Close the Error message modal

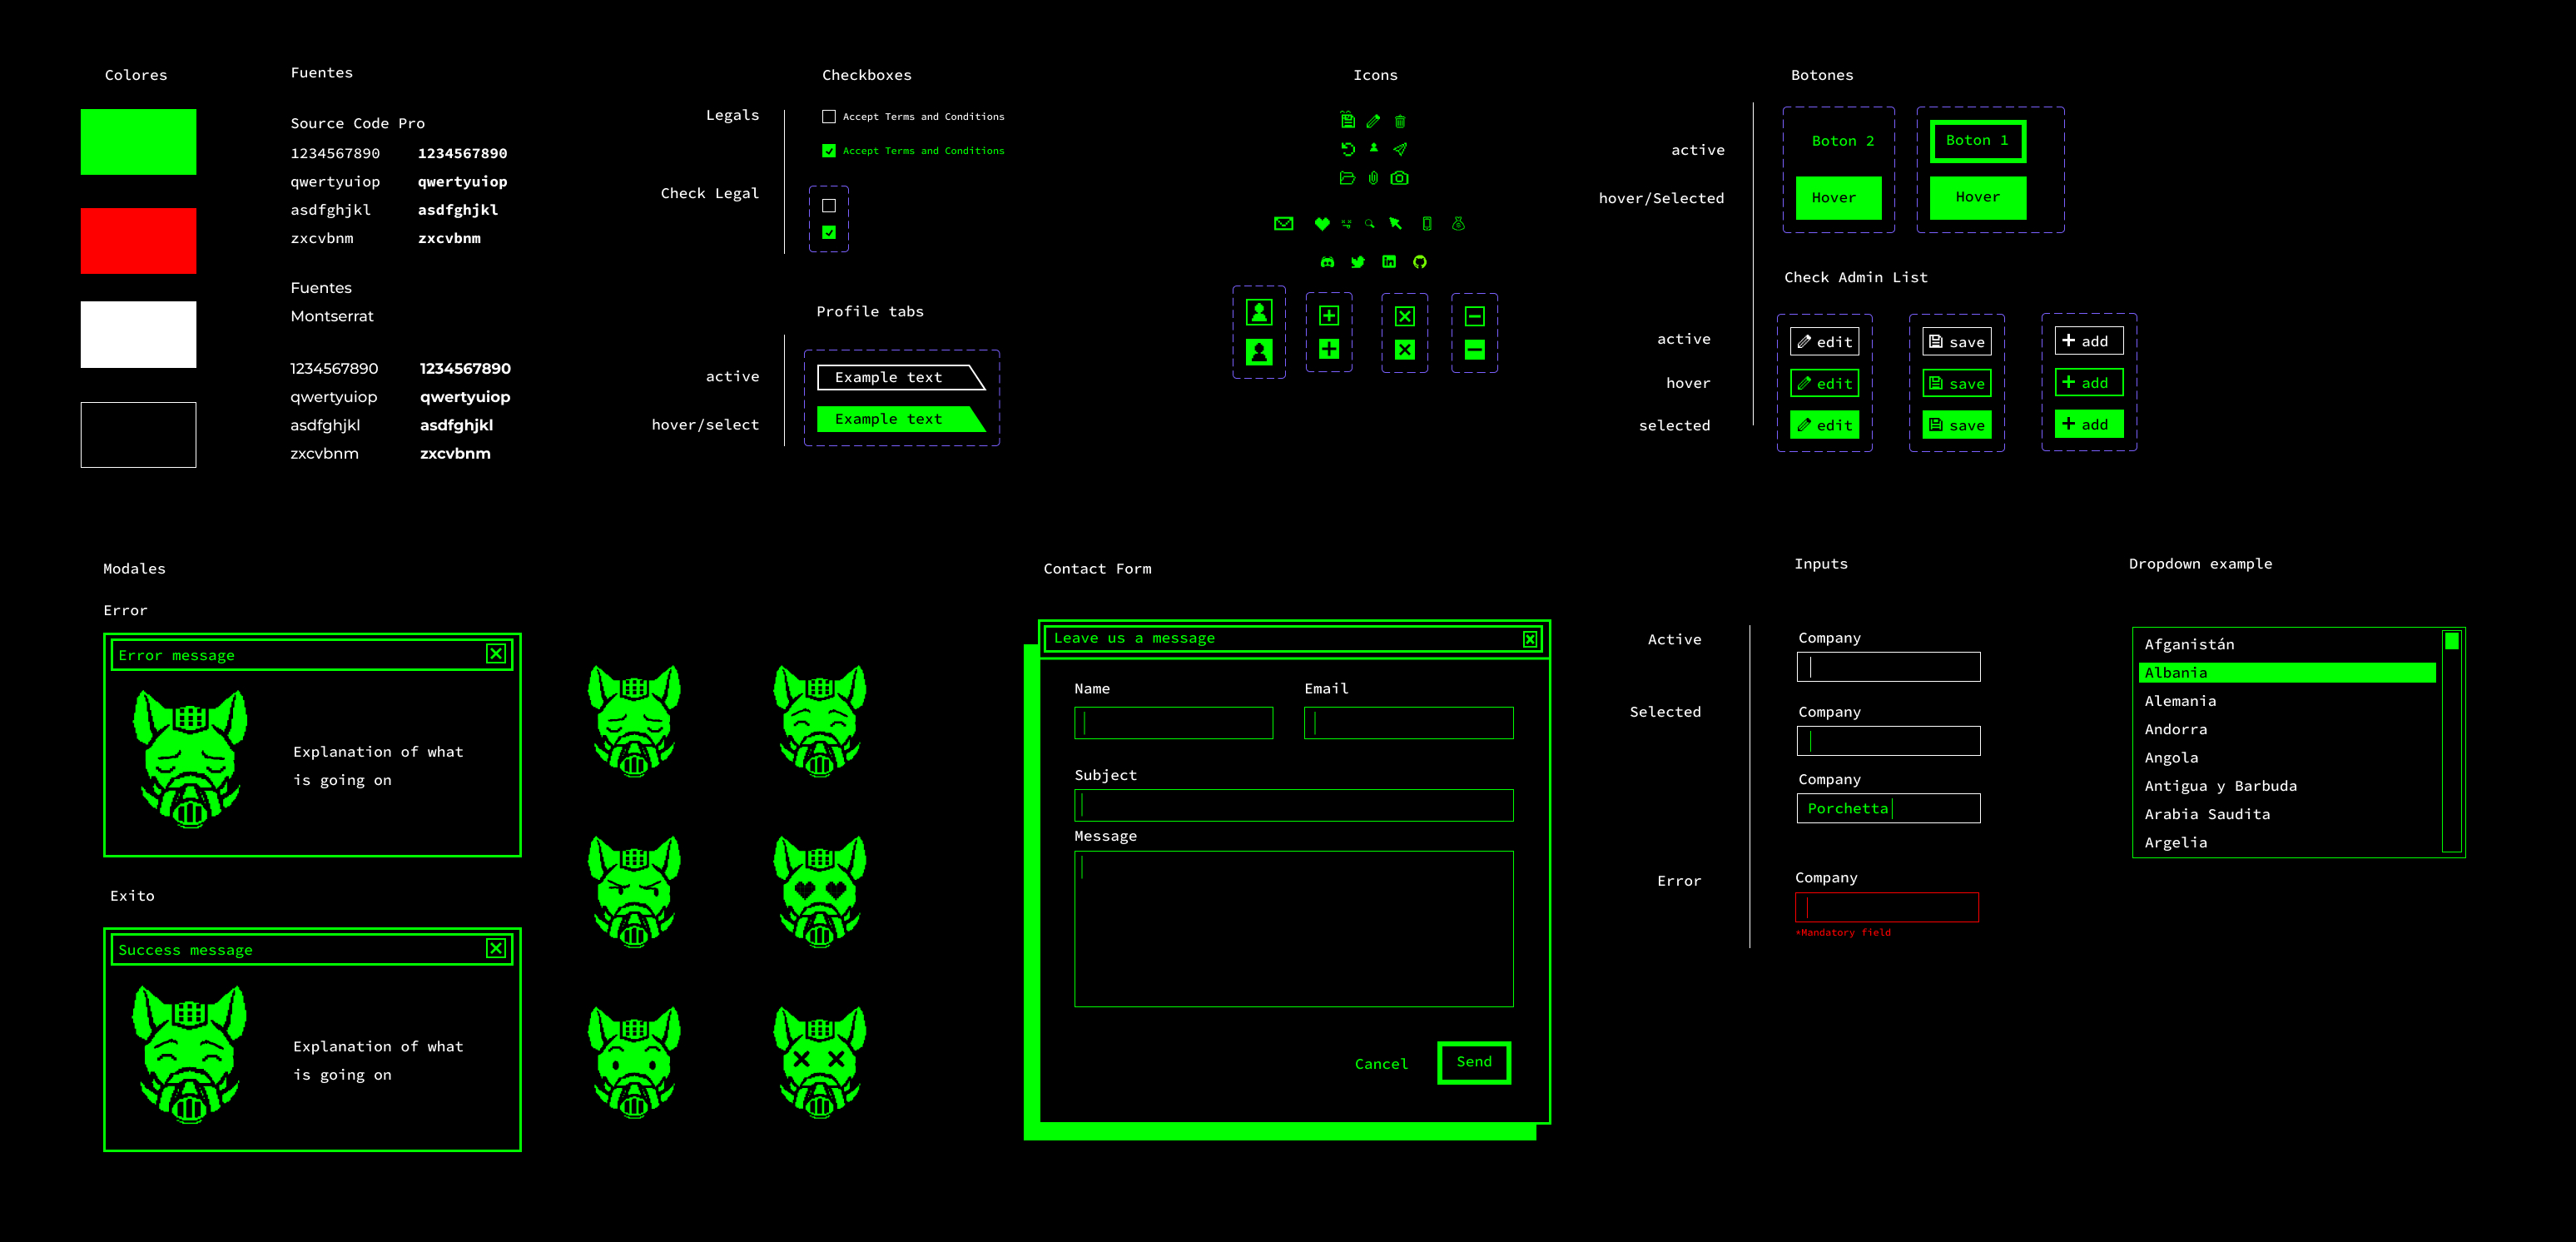[x=496, y=654]
